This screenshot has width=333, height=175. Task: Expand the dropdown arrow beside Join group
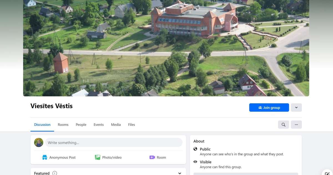point(296,107)
